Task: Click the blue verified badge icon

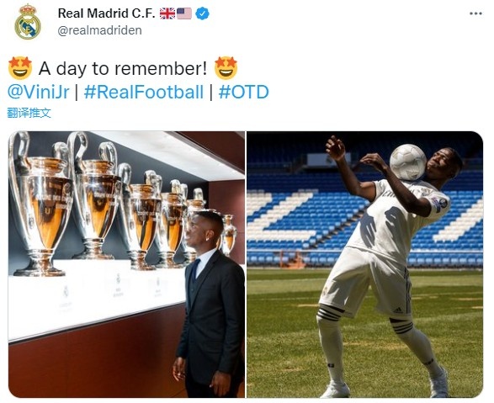Action: tap(203, 13)
